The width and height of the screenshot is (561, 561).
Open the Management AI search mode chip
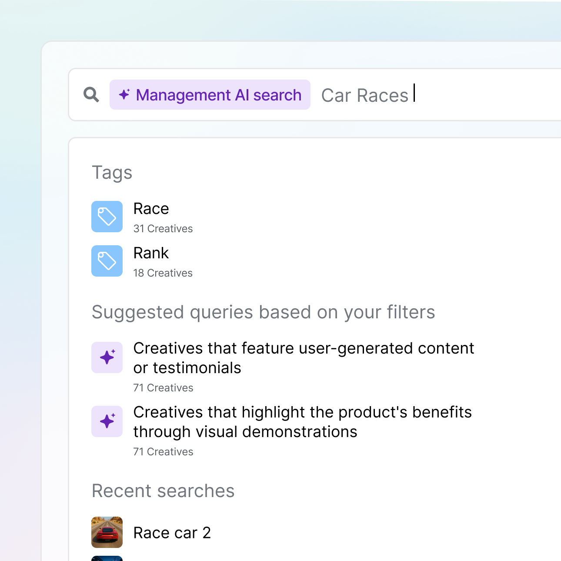coord(210,94)
